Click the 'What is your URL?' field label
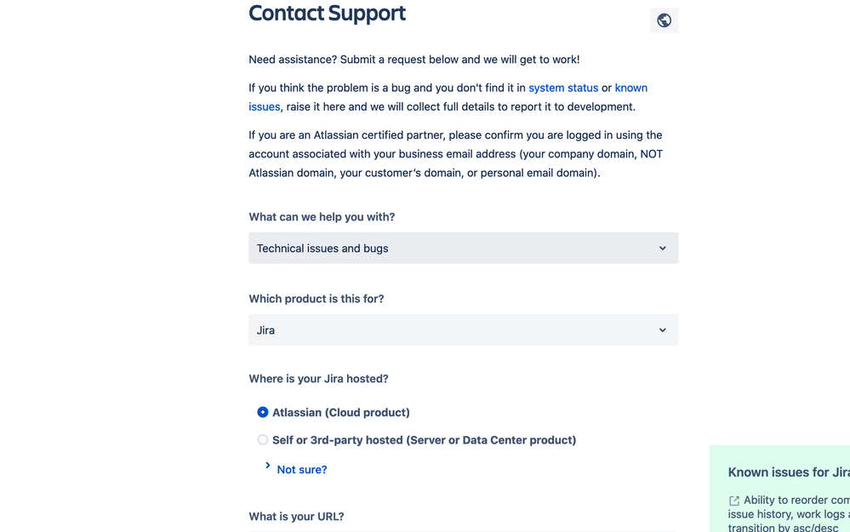The width and height of the screenshot is (850, 532). [297, 517]
